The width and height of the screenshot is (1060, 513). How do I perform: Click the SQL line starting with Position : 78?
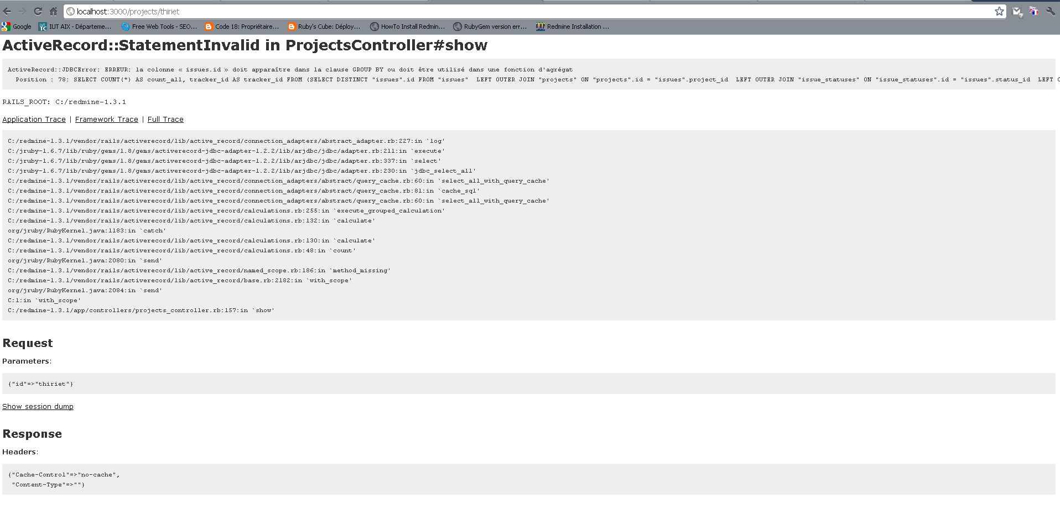pos(538,80)
